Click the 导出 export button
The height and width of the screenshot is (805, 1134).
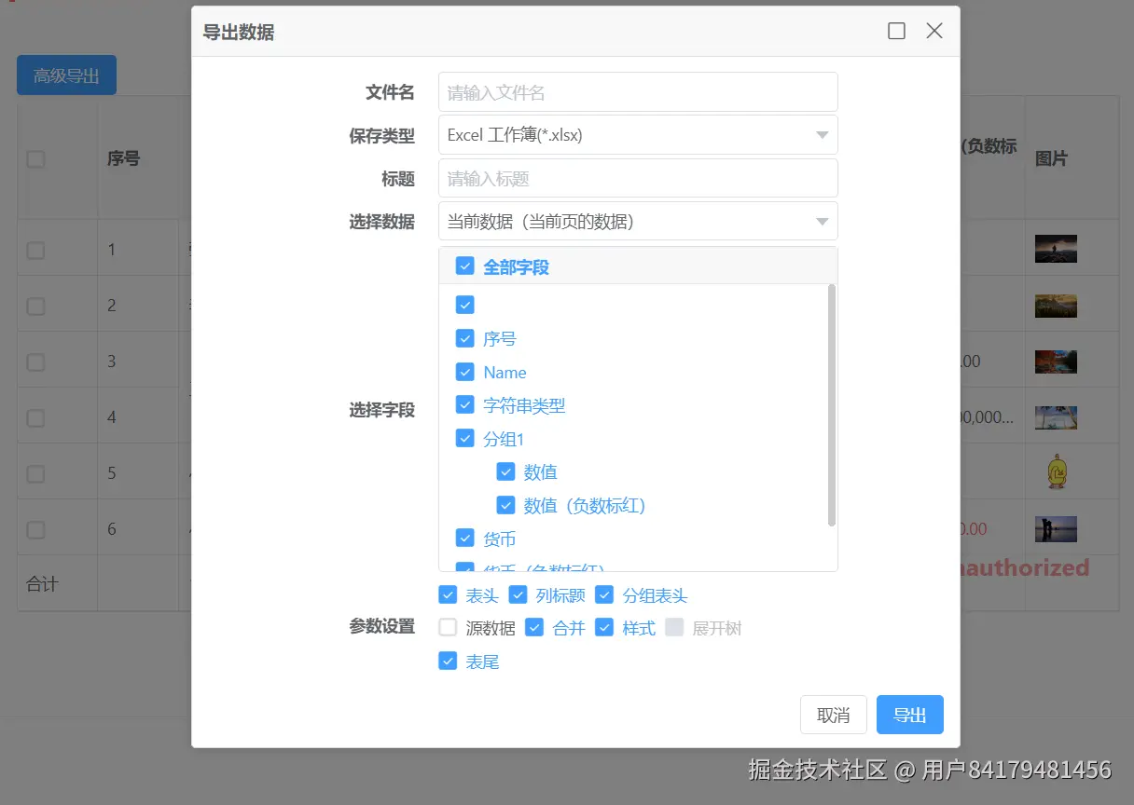909,714
